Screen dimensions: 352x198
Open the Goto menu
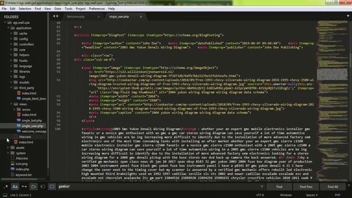[58, 9]
